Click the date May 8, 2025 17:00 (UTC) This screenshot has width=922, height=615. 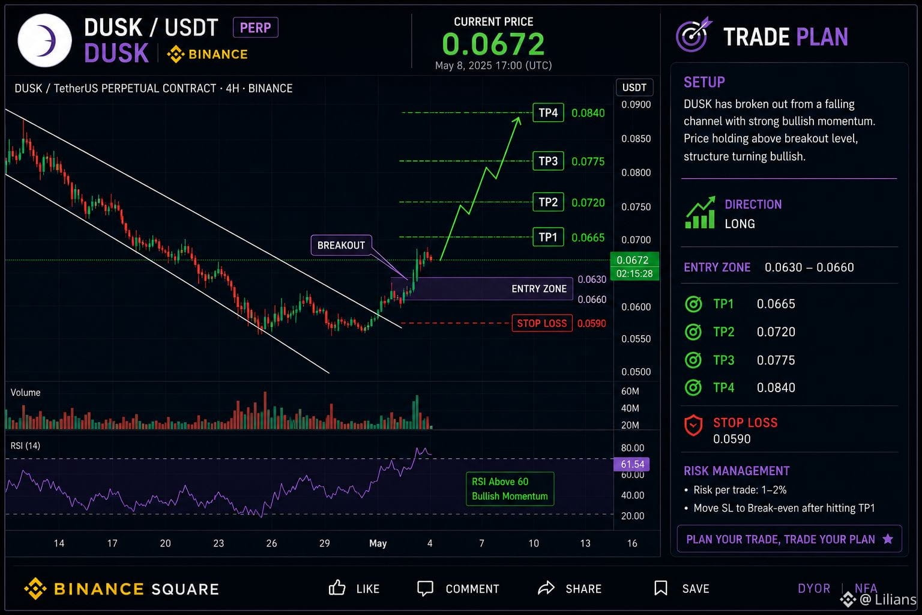(493, 65)
